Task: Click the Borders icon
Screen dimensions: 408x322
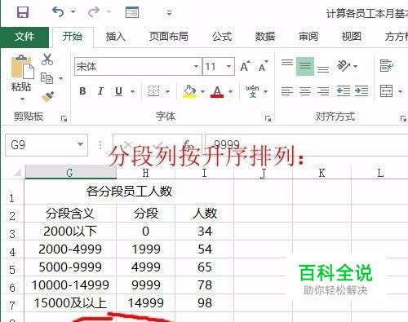Action: (x=153, y=91)
